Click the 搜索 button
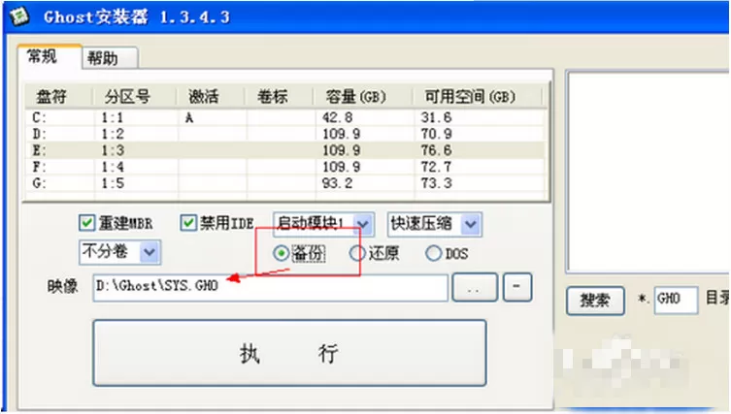The image size is (731, 414). [595, 301]
